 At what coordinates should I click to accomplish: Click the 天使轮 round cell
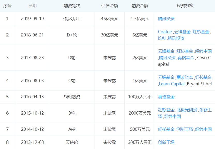[x=72, y=143]
